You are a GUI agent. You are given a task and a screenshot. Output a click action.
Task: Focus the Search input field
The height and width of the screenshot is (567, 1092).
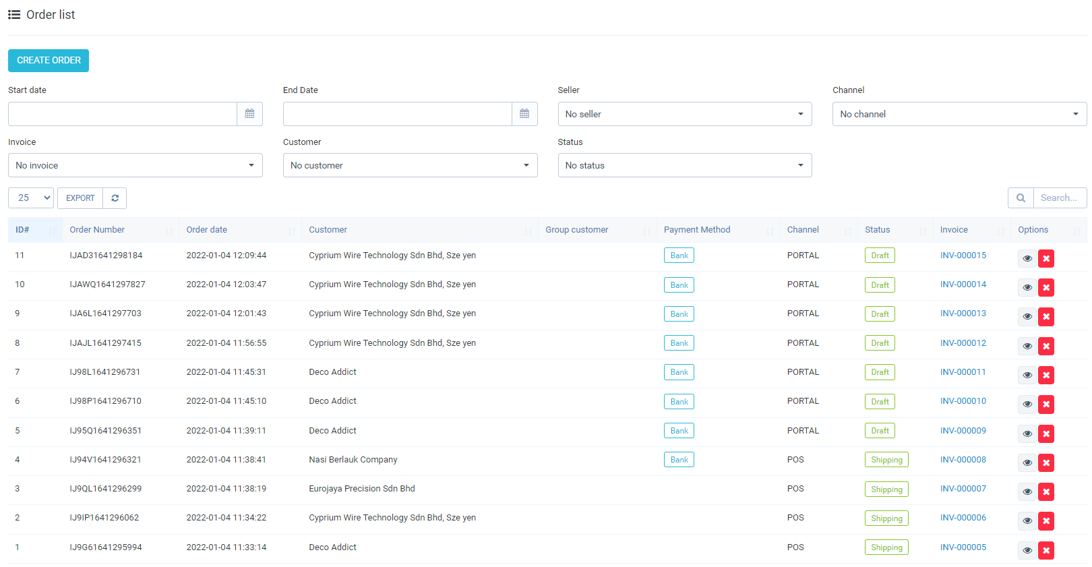click(x=1059, y=198)
